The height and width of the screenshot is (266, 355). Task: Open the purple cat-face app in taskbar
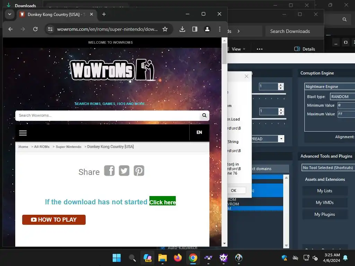[224, 258]
